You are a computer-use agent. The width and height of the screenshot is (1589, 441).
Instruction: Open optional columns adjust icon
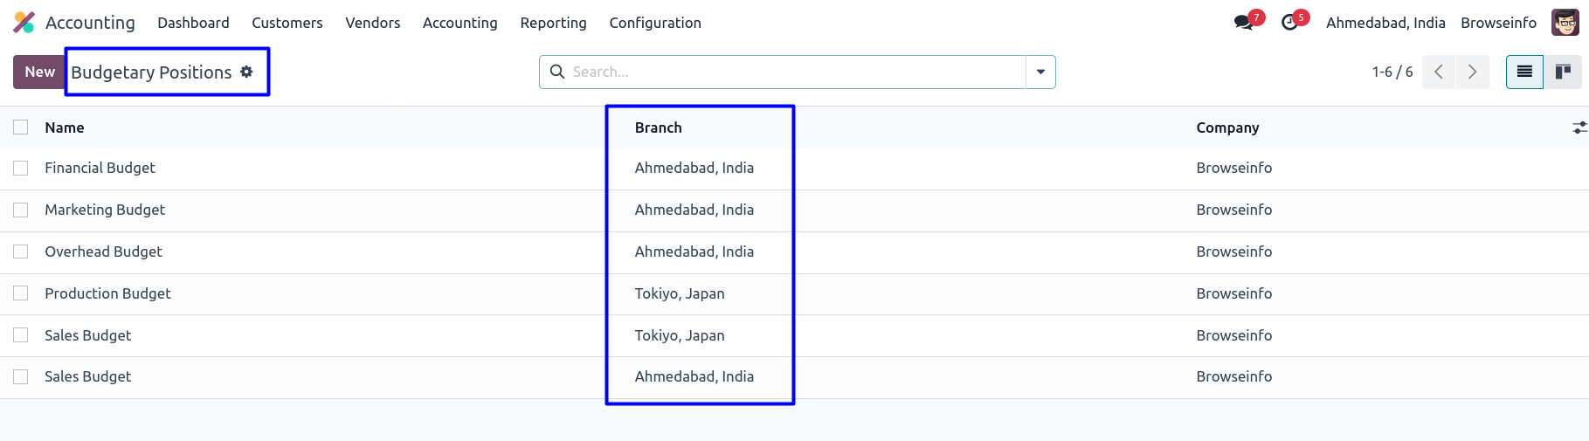pyautogui.click(x=1579, y=127)
